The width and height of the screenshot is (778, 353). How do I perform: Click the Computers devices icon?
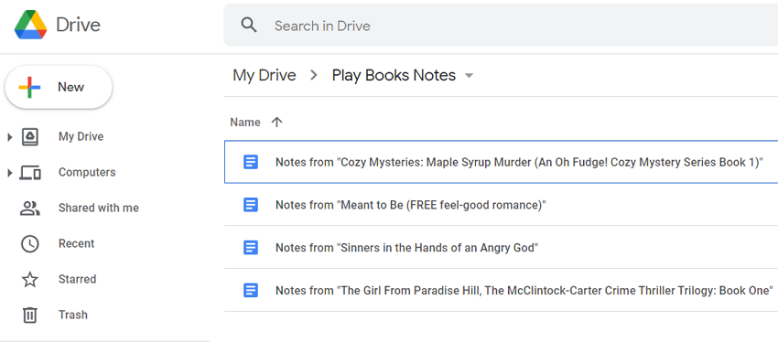30,173
